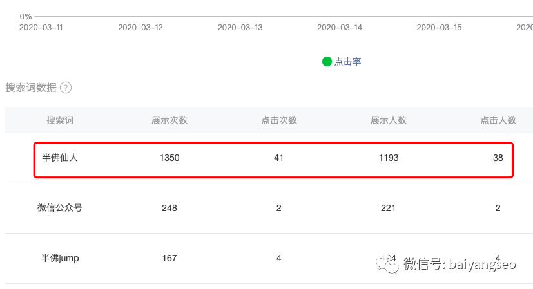Sort by 展示次数 column header
Image resolution: width=533 pixels, height=289 pixels.
tap(170, 120)
